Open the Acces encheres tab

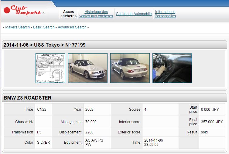click(x=68, y=14)
